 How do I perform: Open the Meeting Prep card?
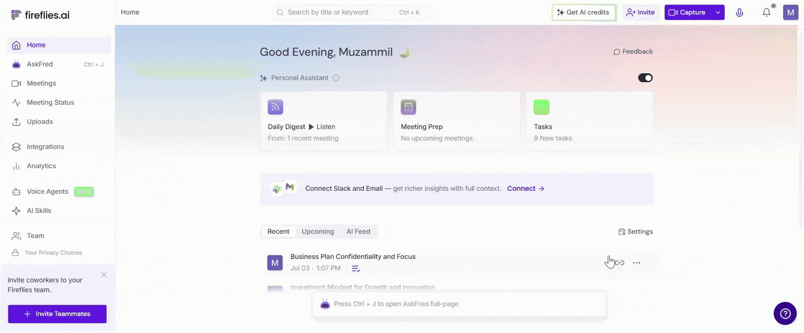(456, 121)
